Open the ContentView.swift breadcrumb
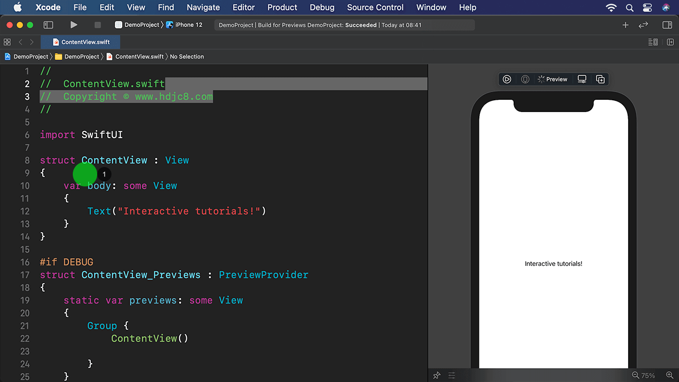679x382 pixels. [135, 57]
